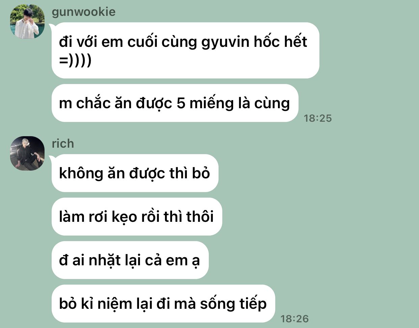This screenshot has height=328, width=419.
Task: Click the 18:26 timestamp
Action: (x=295, y=319)
